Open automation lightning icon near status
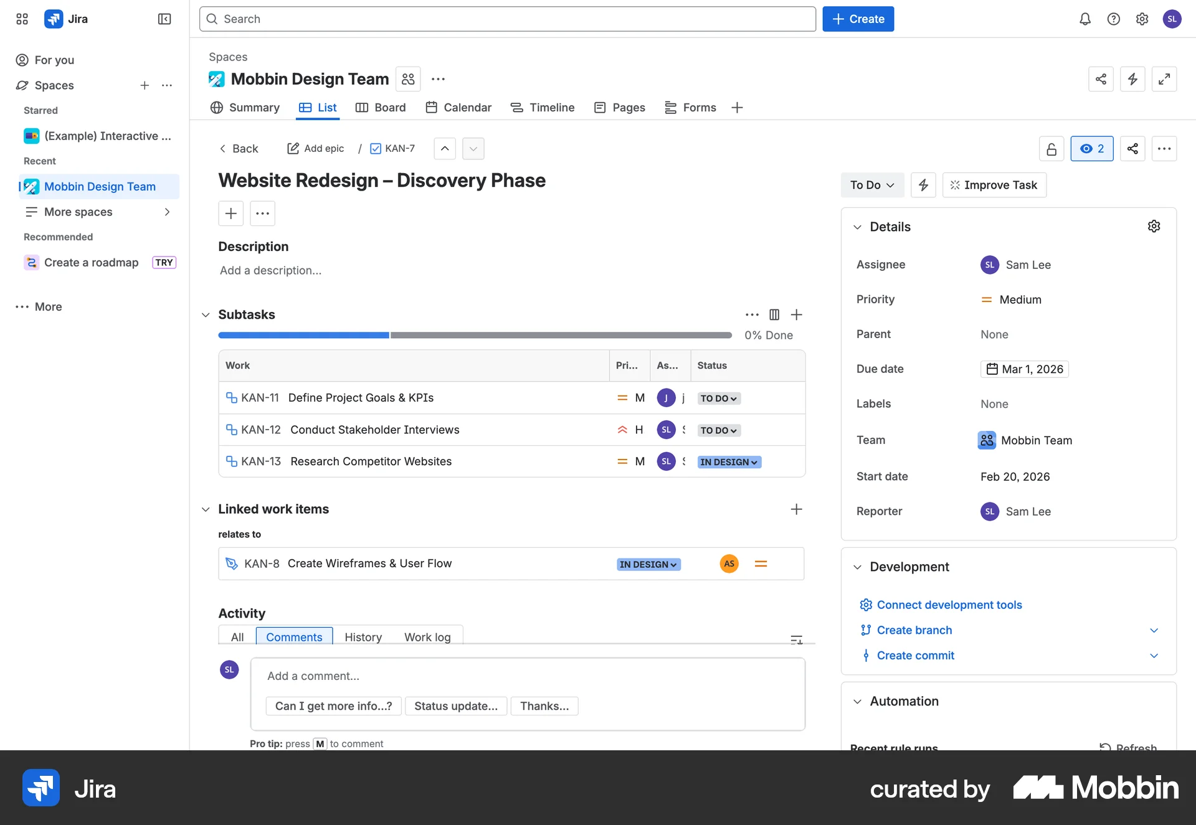The width and height of the screenshot is (1196, 825). click(x=923, y=185)
